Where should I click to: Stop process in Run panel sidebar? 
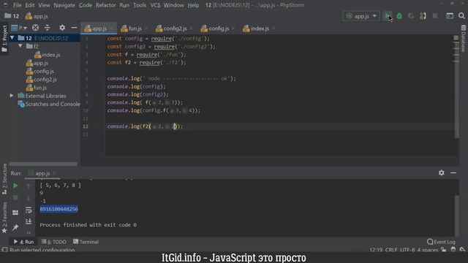[x=15, y=198]
